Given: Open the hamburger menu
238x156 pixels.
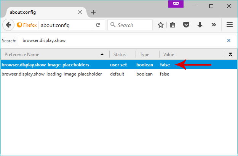Looking at the screenshot, I should [230, 25].
